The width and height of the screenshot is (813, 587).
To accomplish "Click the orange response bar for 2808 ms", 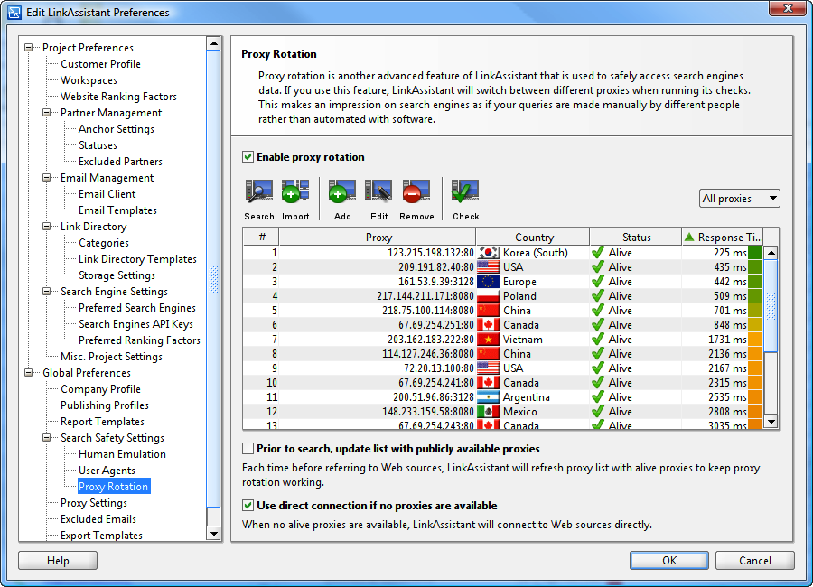I will pos(755,412).
